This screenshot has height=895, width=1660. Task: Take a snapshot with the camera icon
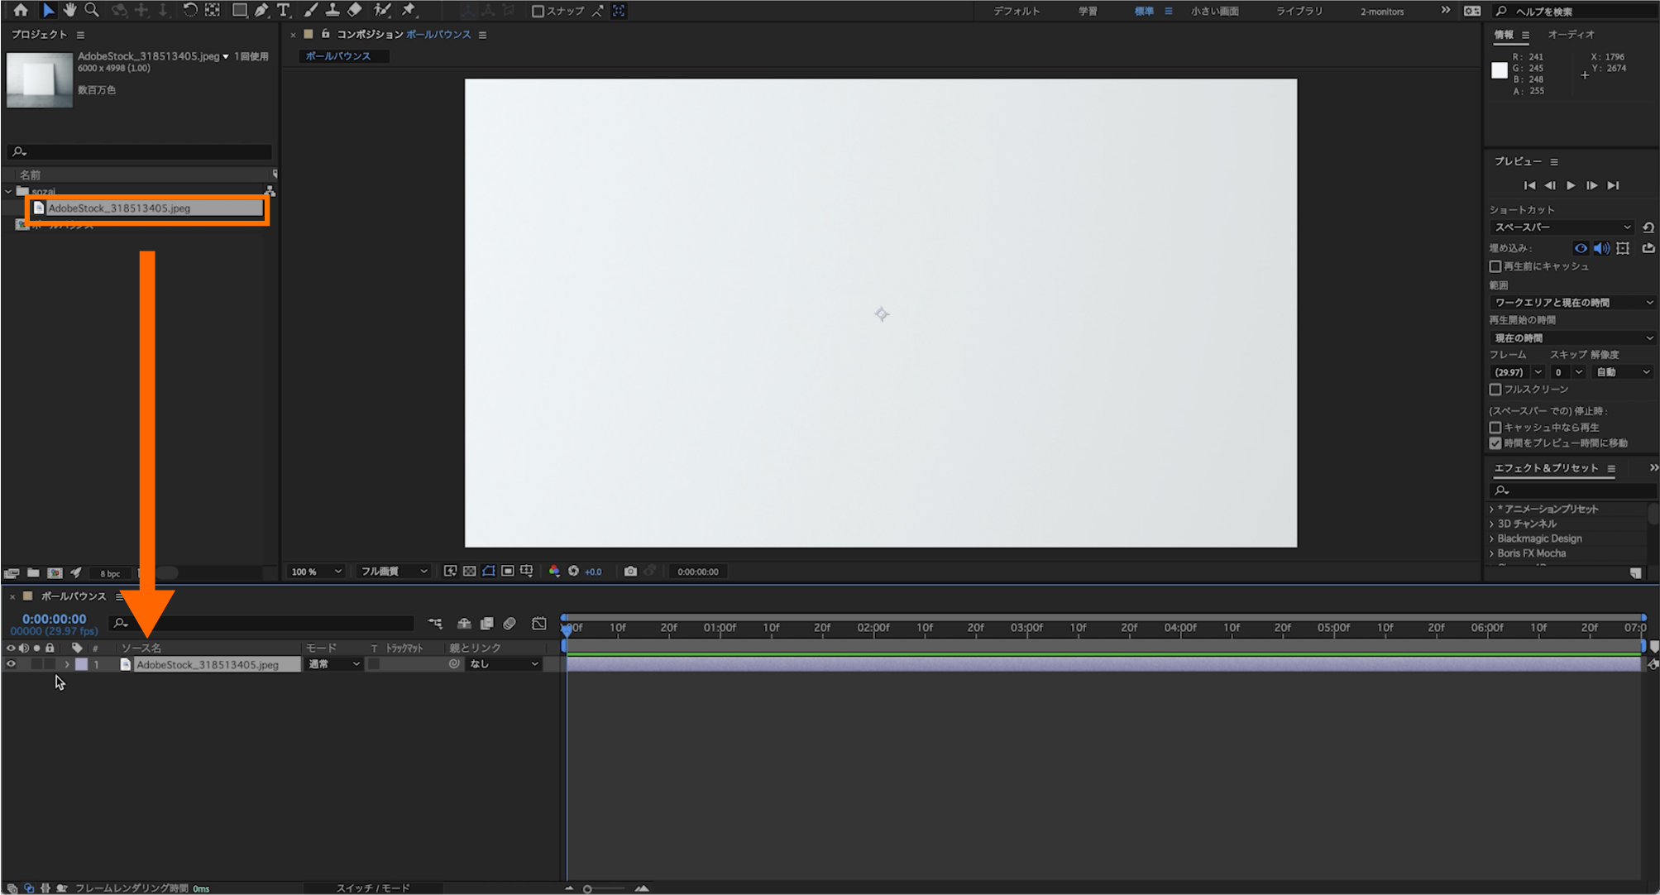pyautogui.click(x=630, y=572)
